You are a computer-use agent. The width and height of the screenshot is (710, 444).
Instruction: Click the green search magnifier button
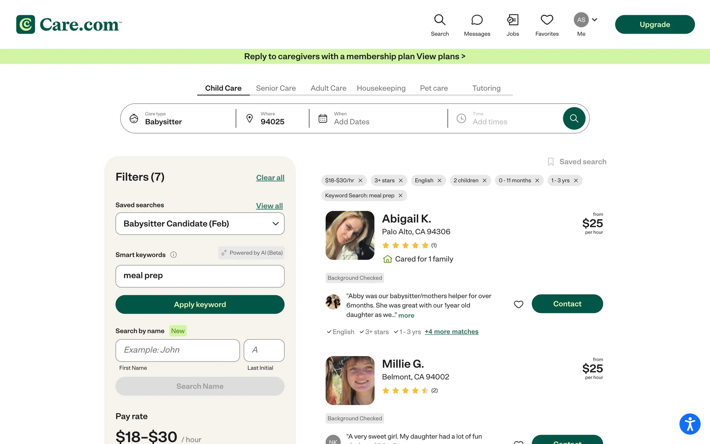pos(574,118)
